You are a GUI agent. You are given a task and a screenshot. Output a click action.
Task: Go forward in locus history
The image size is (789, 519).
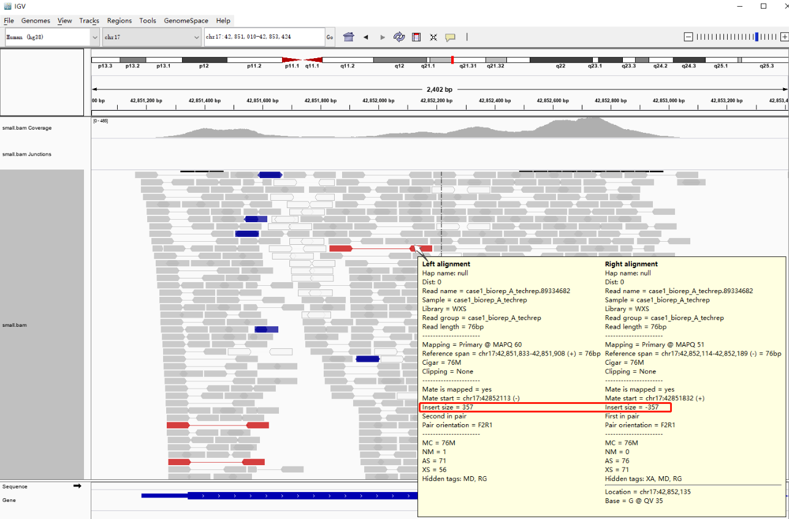383,37
